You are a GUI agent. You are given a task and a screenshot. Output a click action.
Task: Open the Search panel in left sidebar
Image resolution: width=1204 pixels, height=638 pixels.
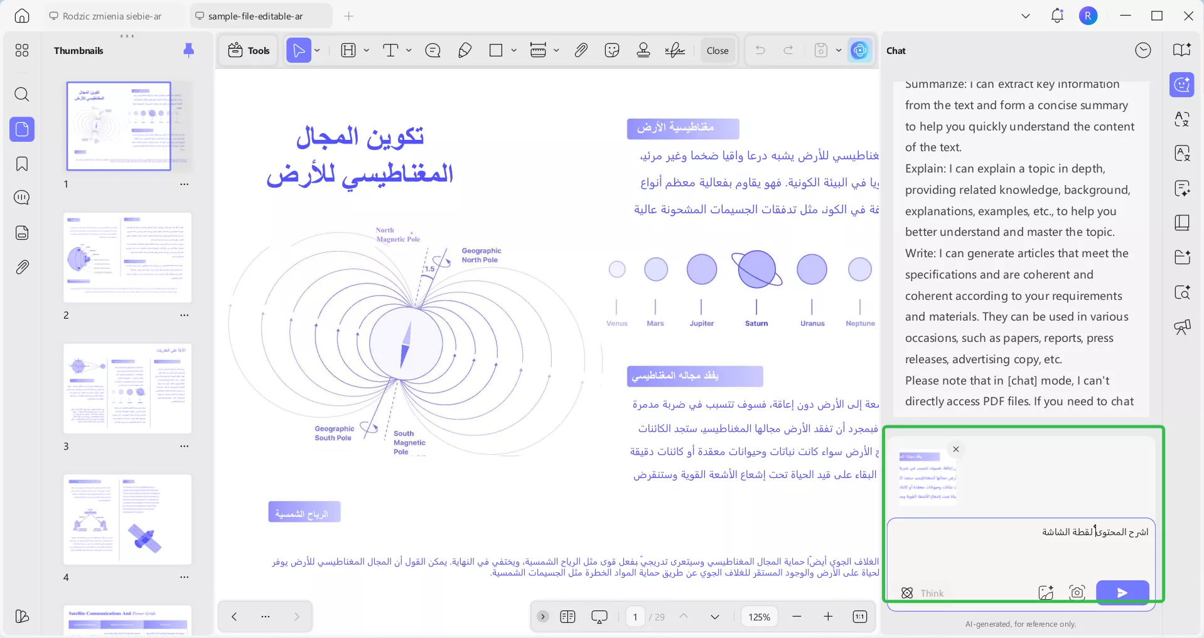22,95
